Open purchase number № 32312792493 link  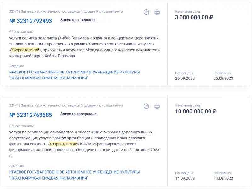click(x=31, y=21)
